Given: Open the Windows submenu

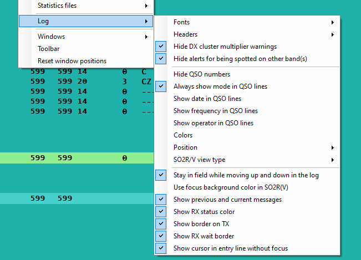Looking at the screenshot, I should [x=85, y=37].
